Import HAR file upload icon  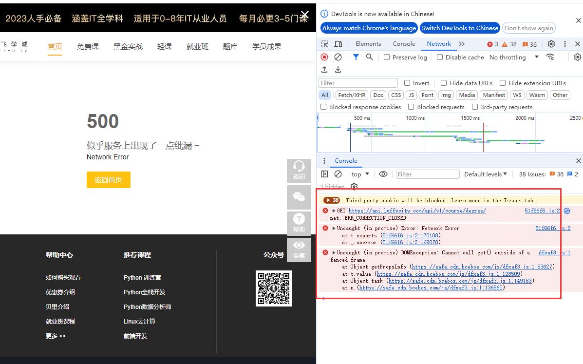[324, 70]
